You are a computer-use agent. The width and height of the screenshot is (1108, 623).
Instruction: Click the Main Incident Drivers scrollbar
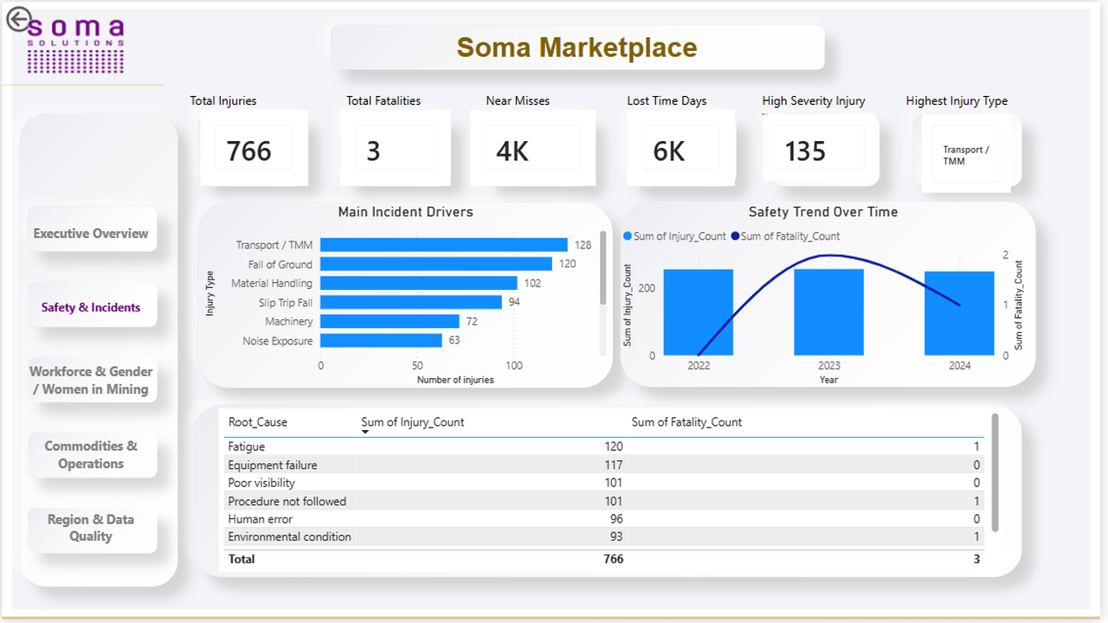(603, 267)
